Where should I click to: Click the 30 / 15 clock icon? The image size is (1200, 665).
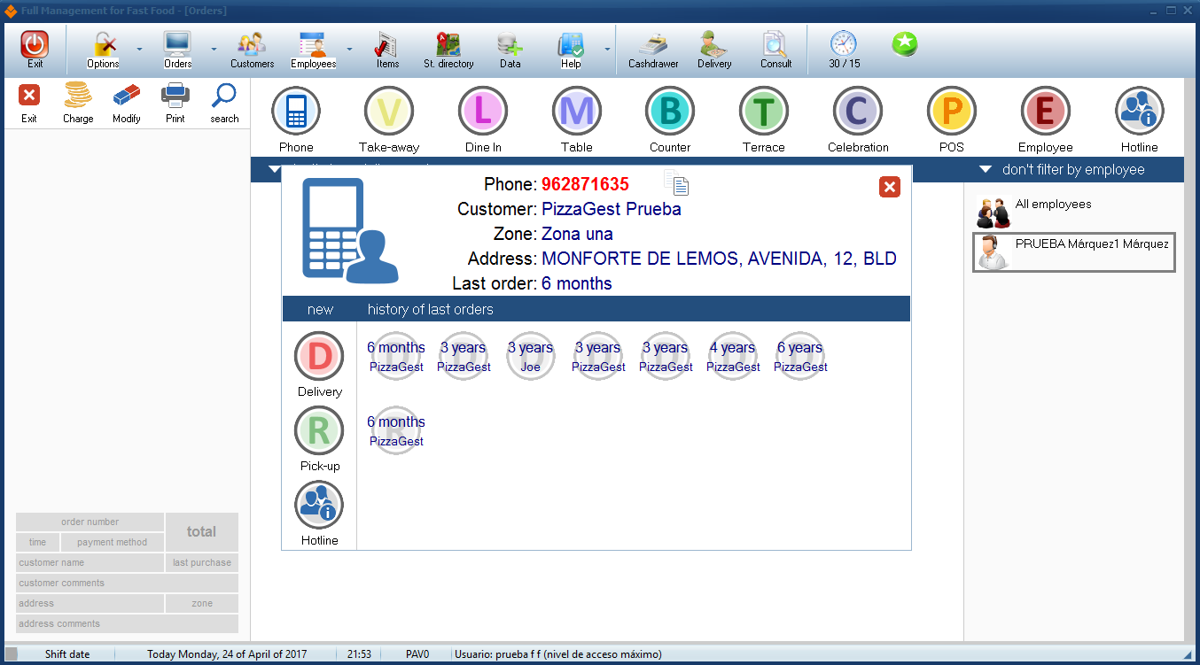(844, 43)
